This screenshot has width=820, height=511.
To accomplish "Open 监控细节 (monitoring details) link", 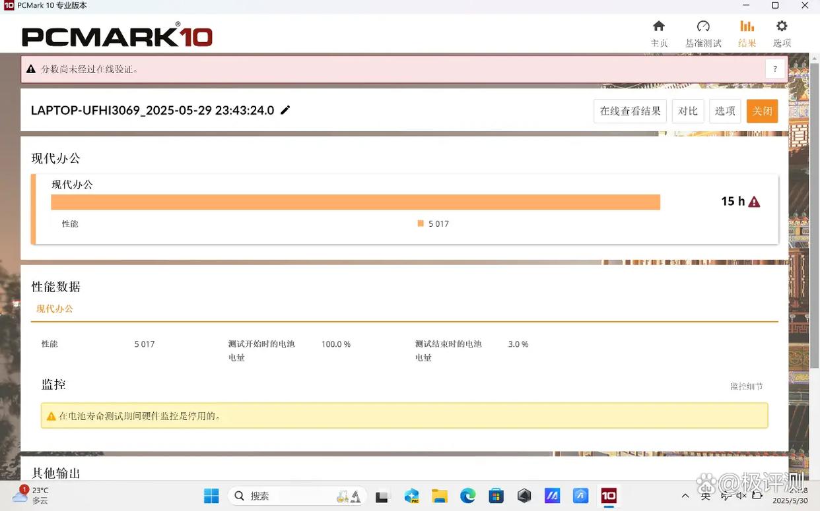I will click(746, 386).
